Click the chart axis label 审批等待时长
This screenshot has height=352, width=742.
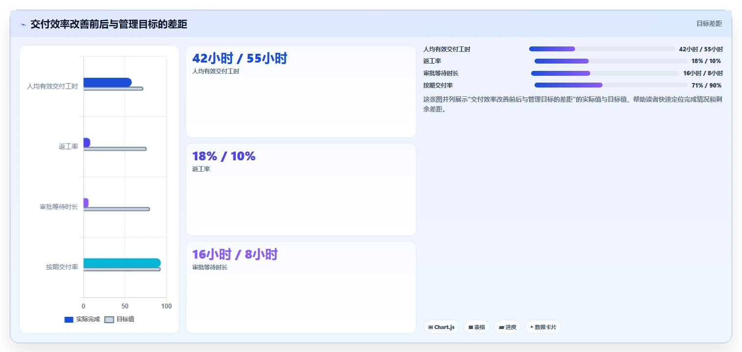click(59, 207)
